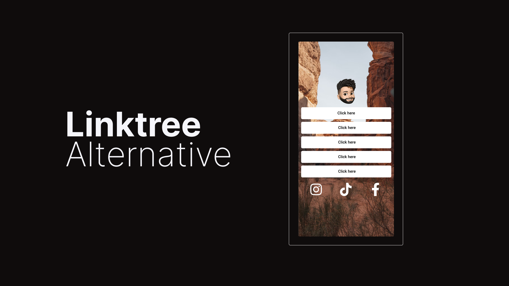The width and height of the screenshot is (509, 286).
Task: Click the fourth 'Click here' button
Action: pos(346,157)
